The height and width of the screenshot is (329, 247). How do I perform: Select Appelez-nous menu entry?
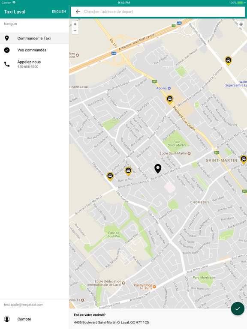(34, 64)
